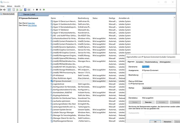
Task: Click the disabled Starten button
Action: pos(135,102)
